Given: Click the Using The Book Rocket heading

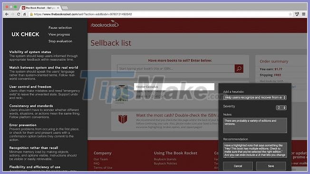Looking at the screenshot, I should pos(175,153).
